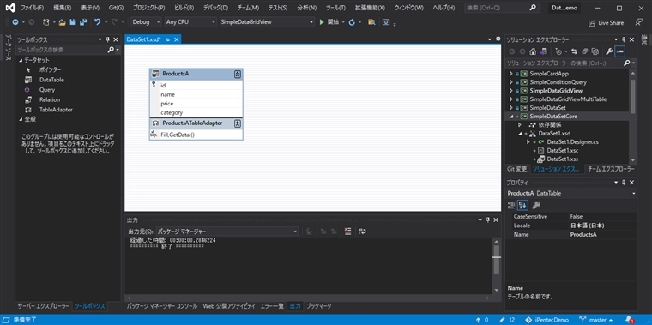Toggle pin on Solution Explorer panel

[624, 39]
